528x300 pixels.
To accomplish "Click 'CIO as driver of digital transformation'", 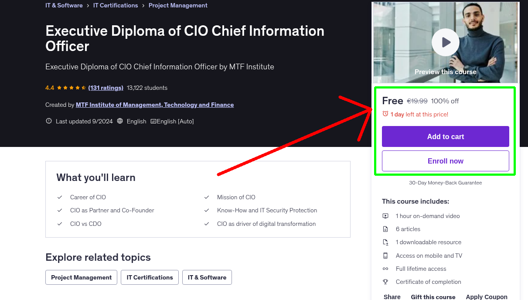I will [266, 224].
